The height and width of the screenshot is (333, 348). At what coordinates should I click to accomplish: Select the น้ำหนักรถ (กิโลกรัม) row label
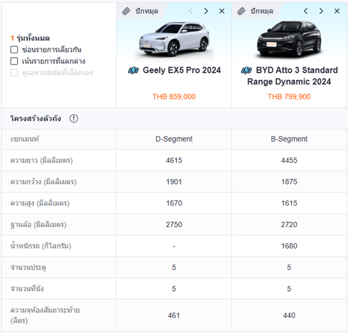click(41, 246)
